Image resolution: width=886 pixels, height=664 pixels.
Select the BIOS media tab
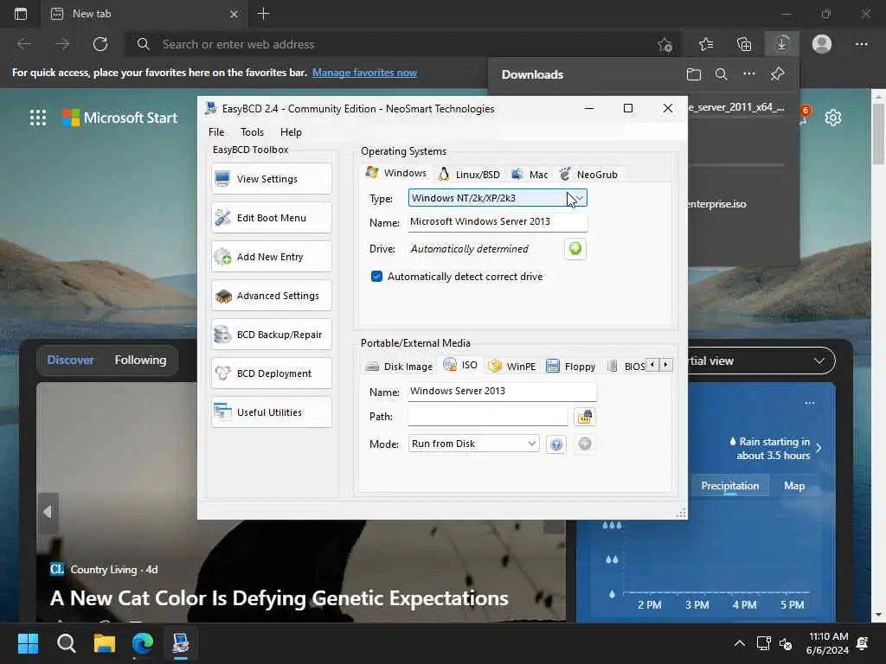coord(626,367)
